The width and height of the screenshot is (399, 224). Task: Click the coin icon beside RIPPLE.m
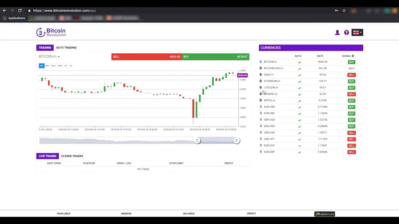click(x=261, y=100)
